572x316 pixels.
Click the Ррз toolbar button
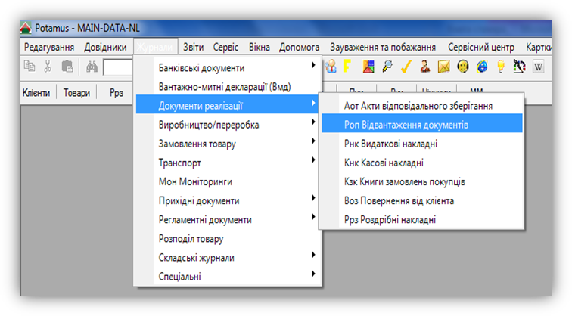coord(117,93)
